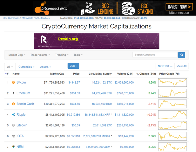Click in the Search Currencies field
Screen dimensions: 196x152
coord(155,55)
